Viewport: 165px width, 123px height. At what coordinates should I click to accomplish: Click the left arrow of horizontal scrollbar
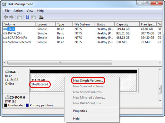click(x=5, y=62)
